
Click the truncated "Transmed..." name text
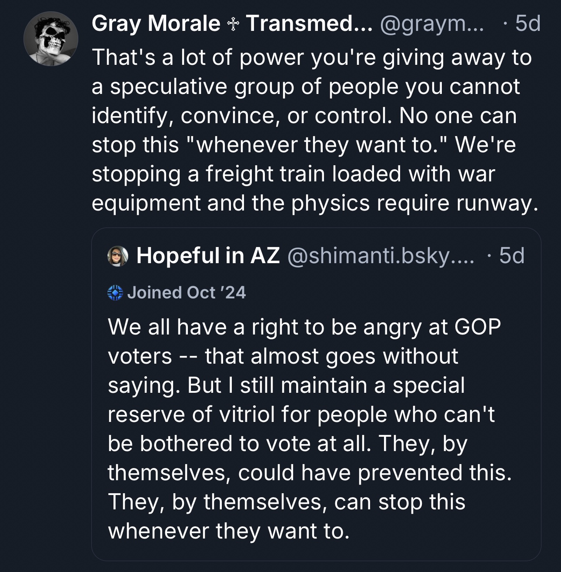[x=309, y=23]
